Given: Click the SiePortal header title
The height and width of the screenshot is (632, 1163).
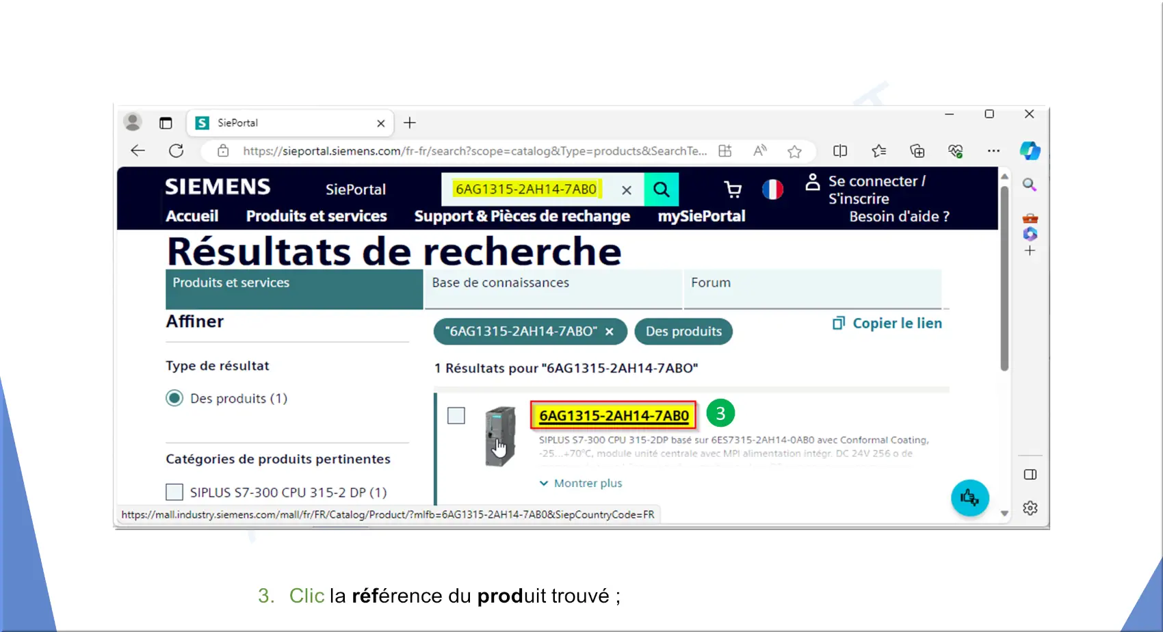Looking at the screenshot, I should (x=356, y=189).
